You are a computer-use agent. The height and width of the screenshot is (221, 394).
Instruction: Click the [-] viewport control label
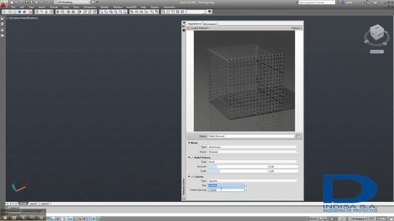click(x=8, y=18)
